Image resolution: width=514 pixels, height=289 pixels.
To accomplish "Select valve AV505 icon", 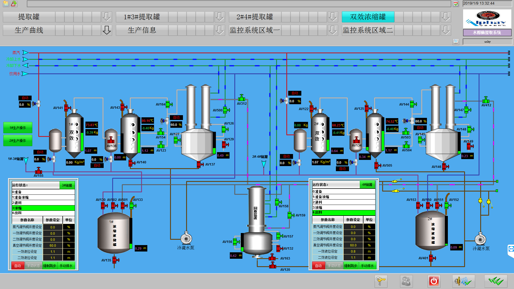I will [x=377, y=165].
